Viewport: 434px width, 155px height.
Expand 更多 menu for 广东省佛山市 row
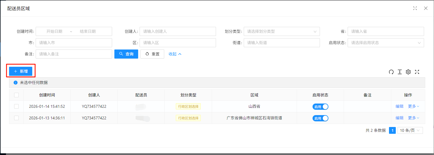point(413,118)
